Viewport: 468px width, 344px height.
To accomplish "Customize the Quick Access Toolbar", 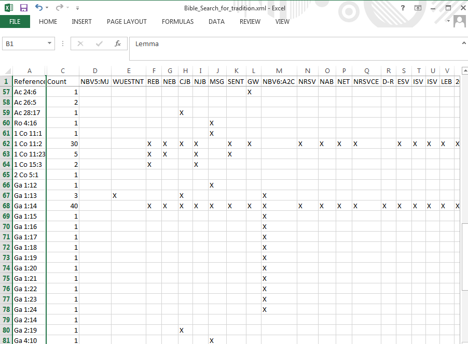I will click(77, 8).
